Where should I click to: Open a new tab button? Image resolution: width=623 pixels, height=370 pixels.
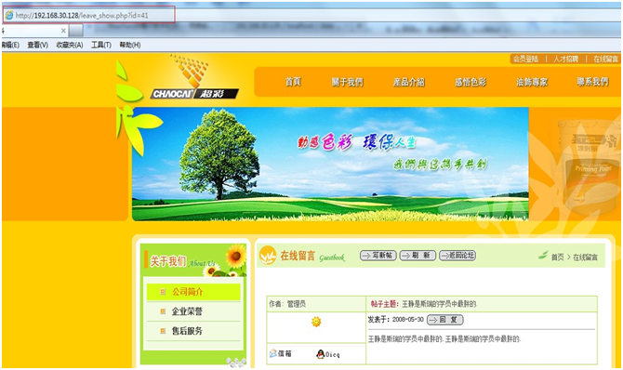coord(76,30)
